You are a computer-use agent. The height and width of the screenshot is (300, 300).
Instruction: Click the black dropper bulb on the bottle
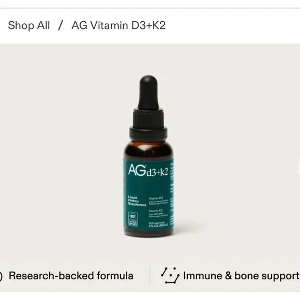(x=148, y=92)
